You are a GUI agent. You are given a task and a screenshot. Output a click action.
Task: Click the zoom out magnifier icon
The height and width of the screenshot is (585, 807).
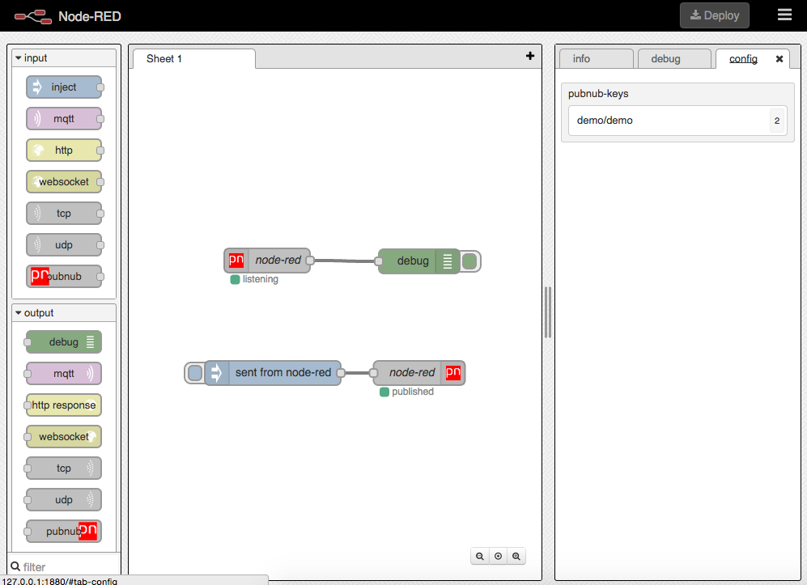pyautogui.click(x=480, y=557)
